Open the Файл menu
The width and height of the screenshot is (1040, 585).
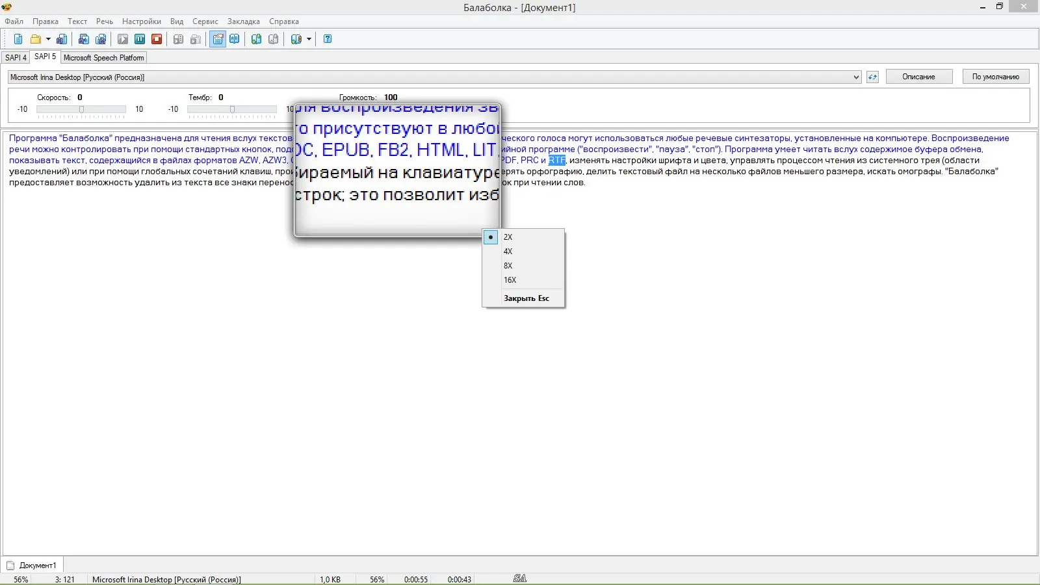click(14, 21)
